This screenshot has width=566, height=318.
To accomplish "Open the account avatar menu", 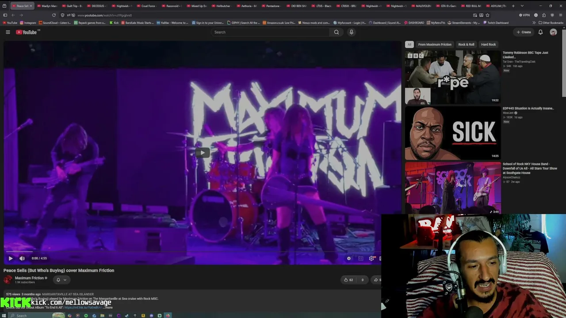I will coord(553,32).
